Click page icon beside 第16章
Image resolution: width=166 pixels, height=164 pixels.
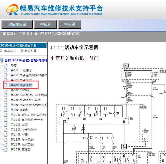(x=6, y=145)
